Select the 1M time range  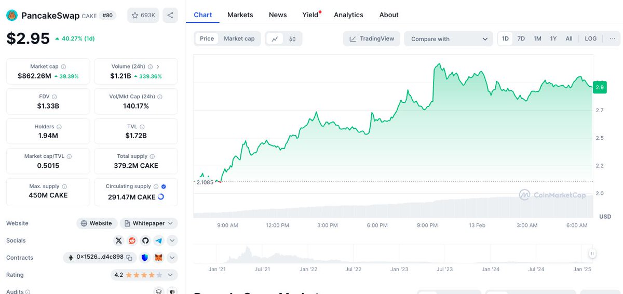click(x=537, y=38)
